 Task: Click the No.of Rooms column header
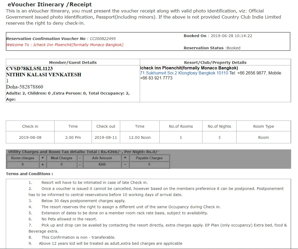181,126
